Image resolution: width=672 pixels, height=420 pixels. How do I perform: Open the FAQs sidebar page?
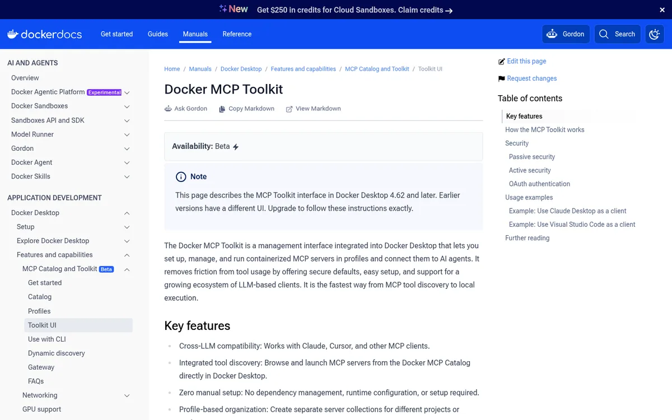point(36,381)
